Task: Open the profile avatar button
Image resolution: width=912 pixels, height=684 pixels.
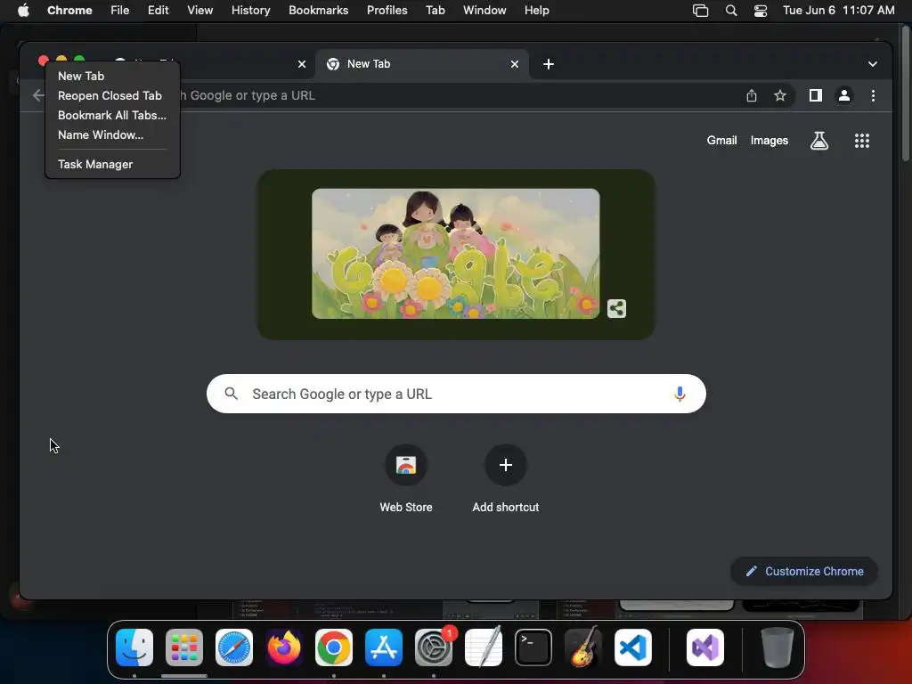Action: (x=844, y=95)
